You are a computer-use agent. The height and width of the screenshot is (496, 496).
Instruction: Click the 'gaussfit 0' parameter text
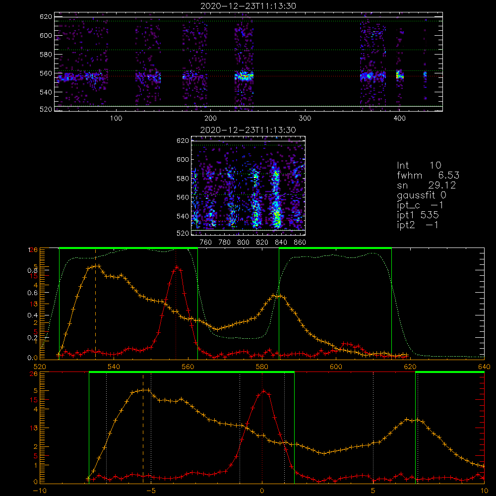click(x=421, y=195)
